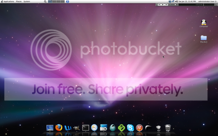Open the Places menu
This screenshot has width=218, height=136.
(19, 1)
